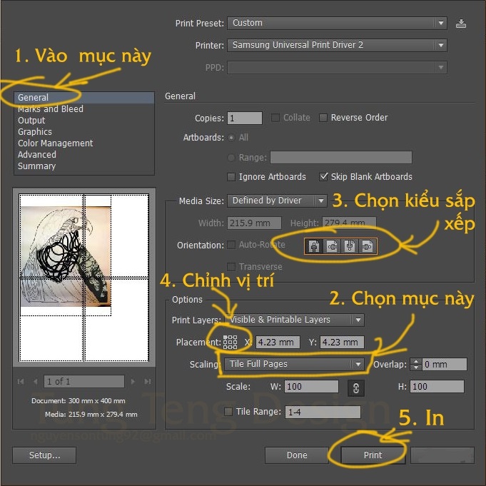Select landscape left orientation icon
Viewport: 486px width, 486px height.
click(332, 246)
